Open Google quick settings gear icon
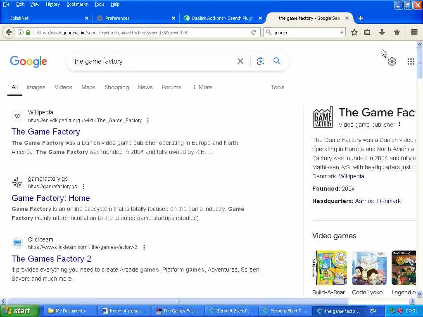 pos(392,62)
